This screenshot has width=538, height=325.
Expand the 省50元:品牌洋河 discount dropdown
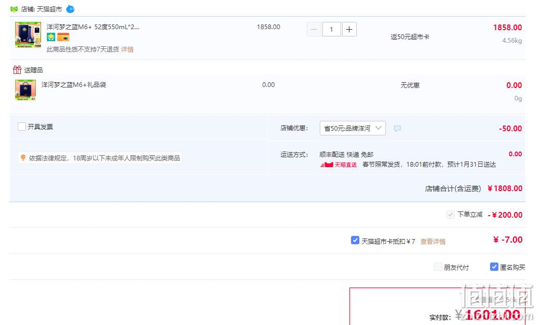353,128
